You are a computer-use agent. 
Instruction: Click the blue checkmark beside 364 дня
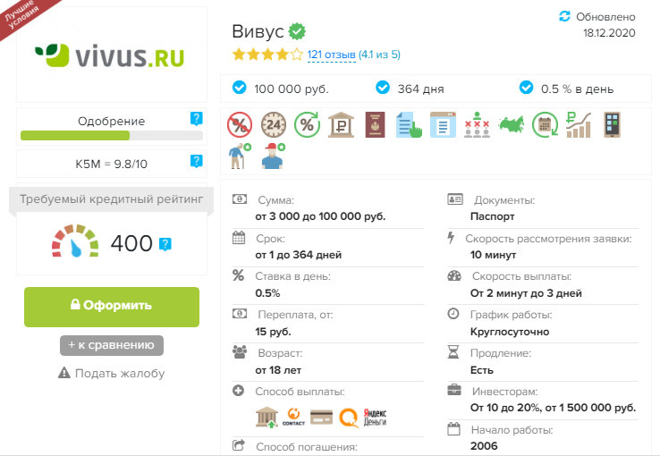point(383,88)
